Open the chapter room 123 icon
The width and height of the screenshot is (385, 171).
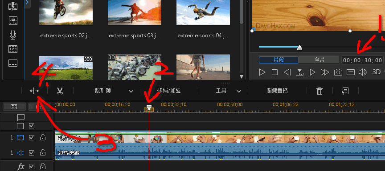coord(13,49)
